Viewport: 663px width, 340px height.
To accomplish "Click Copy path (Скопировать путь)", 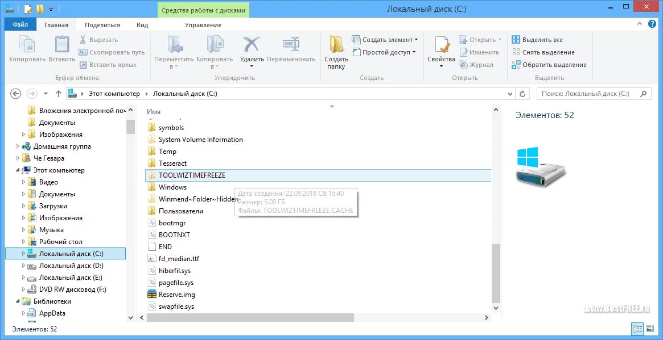I will coord(112,52).
